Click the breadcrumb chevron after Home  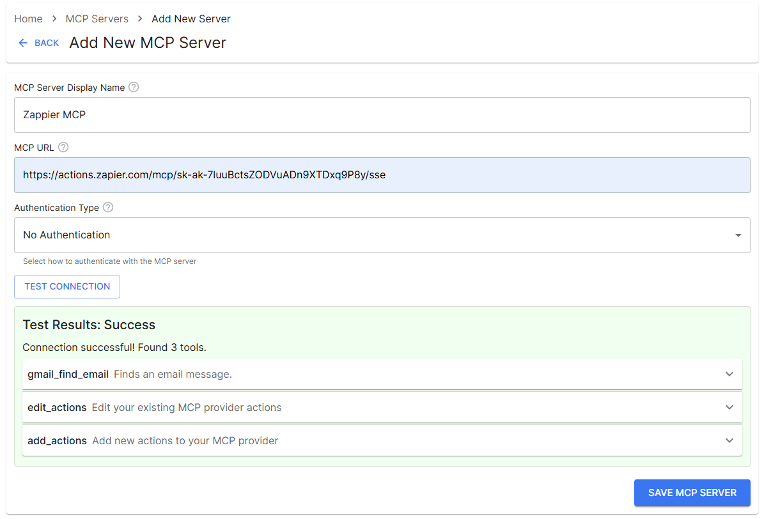(54, 19)
